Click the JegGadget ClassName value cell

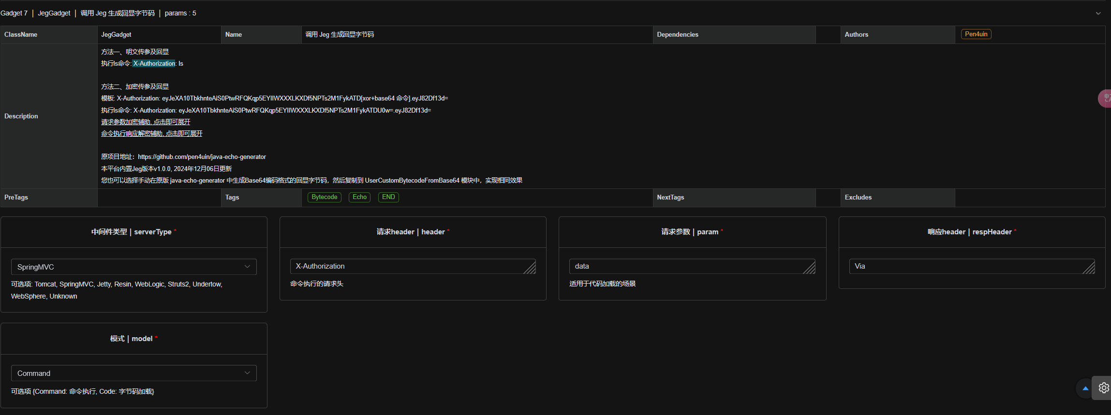click(x=159, y=34)
